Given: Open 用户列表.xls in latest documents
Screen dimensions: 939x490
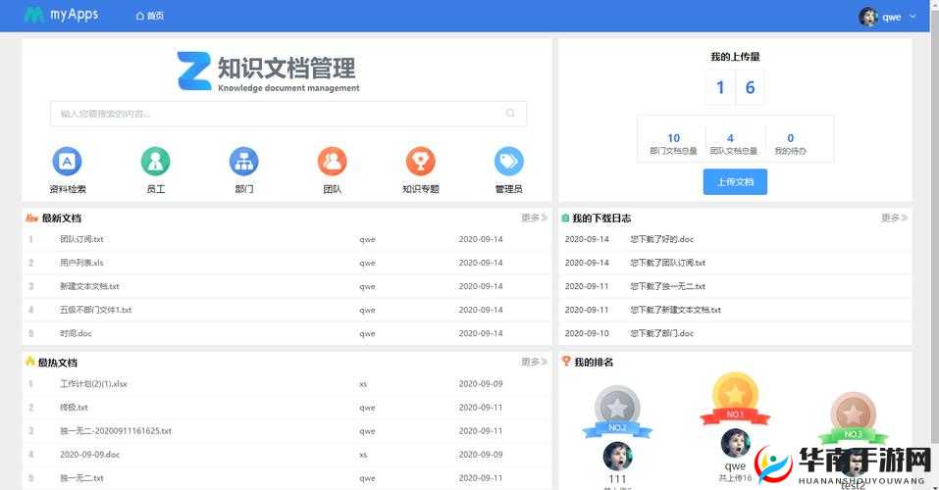Looking at the screenshot, I should pyautogui.click(x=81, y=263).
